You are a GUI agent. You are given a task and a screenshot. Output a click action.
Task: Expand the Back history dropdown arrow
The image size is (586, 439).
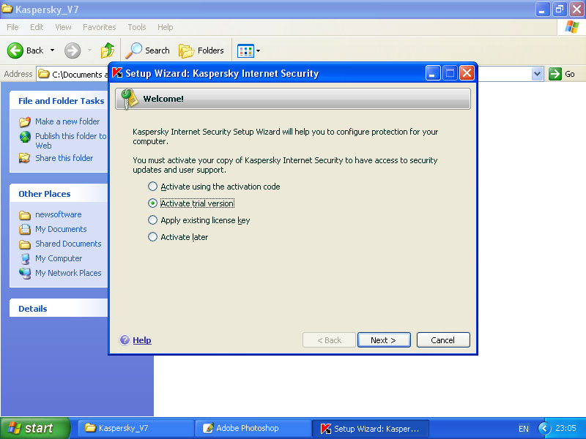pos(52,50)
